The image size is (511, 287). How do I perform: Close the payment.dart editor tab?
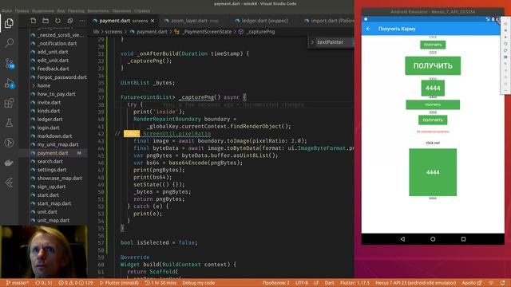tap(153, 21)
